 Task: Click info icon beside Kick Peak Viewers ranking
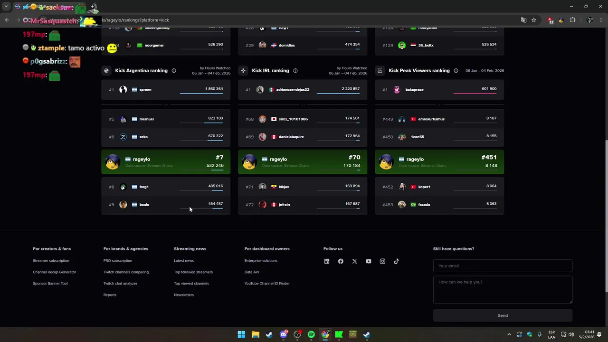tap(456, 71)
